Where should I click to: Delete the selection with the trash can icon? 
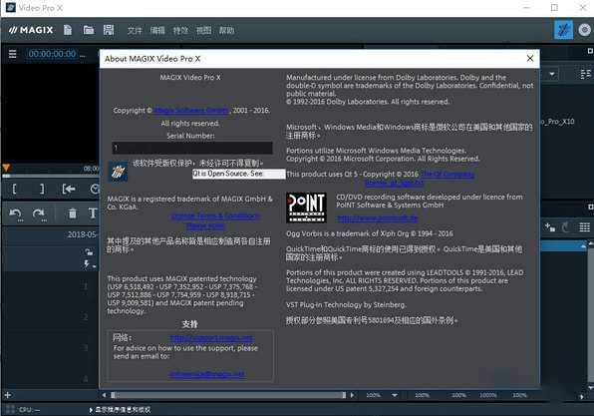73,213
